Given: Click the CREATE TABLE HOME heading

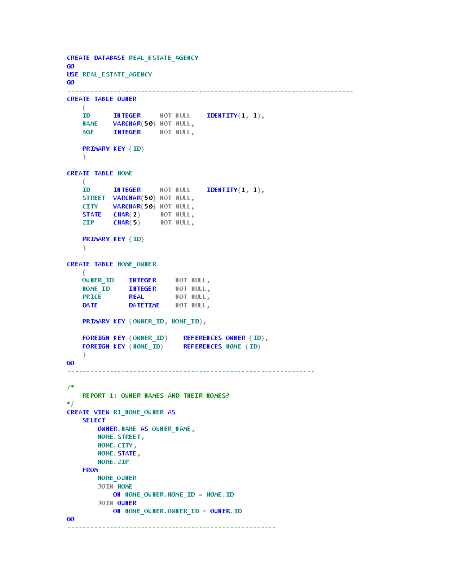Looking at the screenshot, I should (x=100, y=173).
